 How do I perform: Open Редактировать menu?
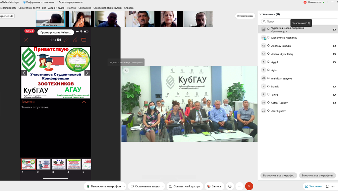tap(8, 8)
